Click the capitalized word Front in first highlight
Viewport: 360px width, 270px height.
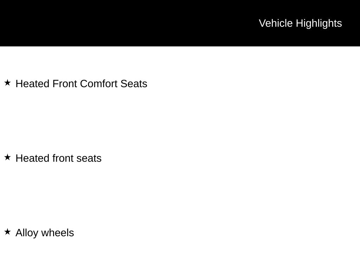point(65,84)
